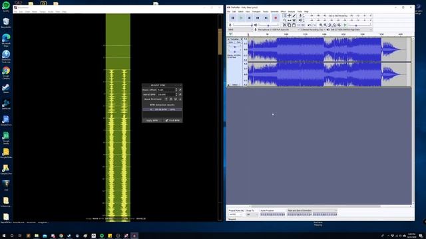Open Audacity Tracks menu
Viewport: 426px width, 239px height.
click(x=266, y=12)
